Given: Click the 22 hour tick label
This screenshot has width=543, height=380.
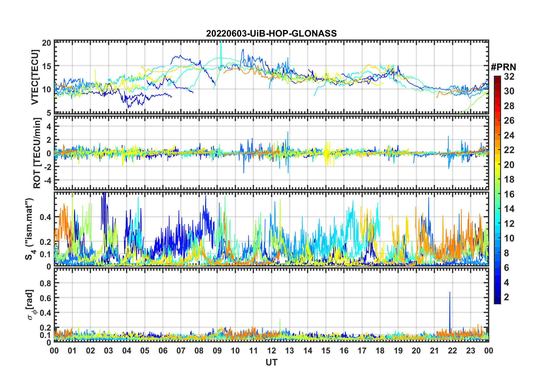Looking at the screenshot, I should click(452, 351).
